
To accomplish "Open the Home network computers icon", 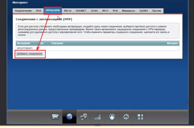I will tap(84, 117).
